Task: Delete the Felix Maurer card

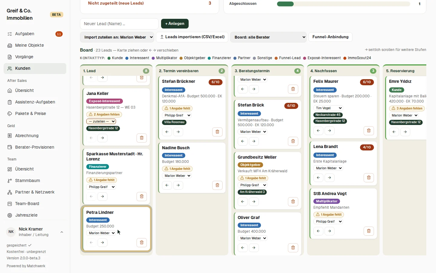Action: tap(369, 130)
